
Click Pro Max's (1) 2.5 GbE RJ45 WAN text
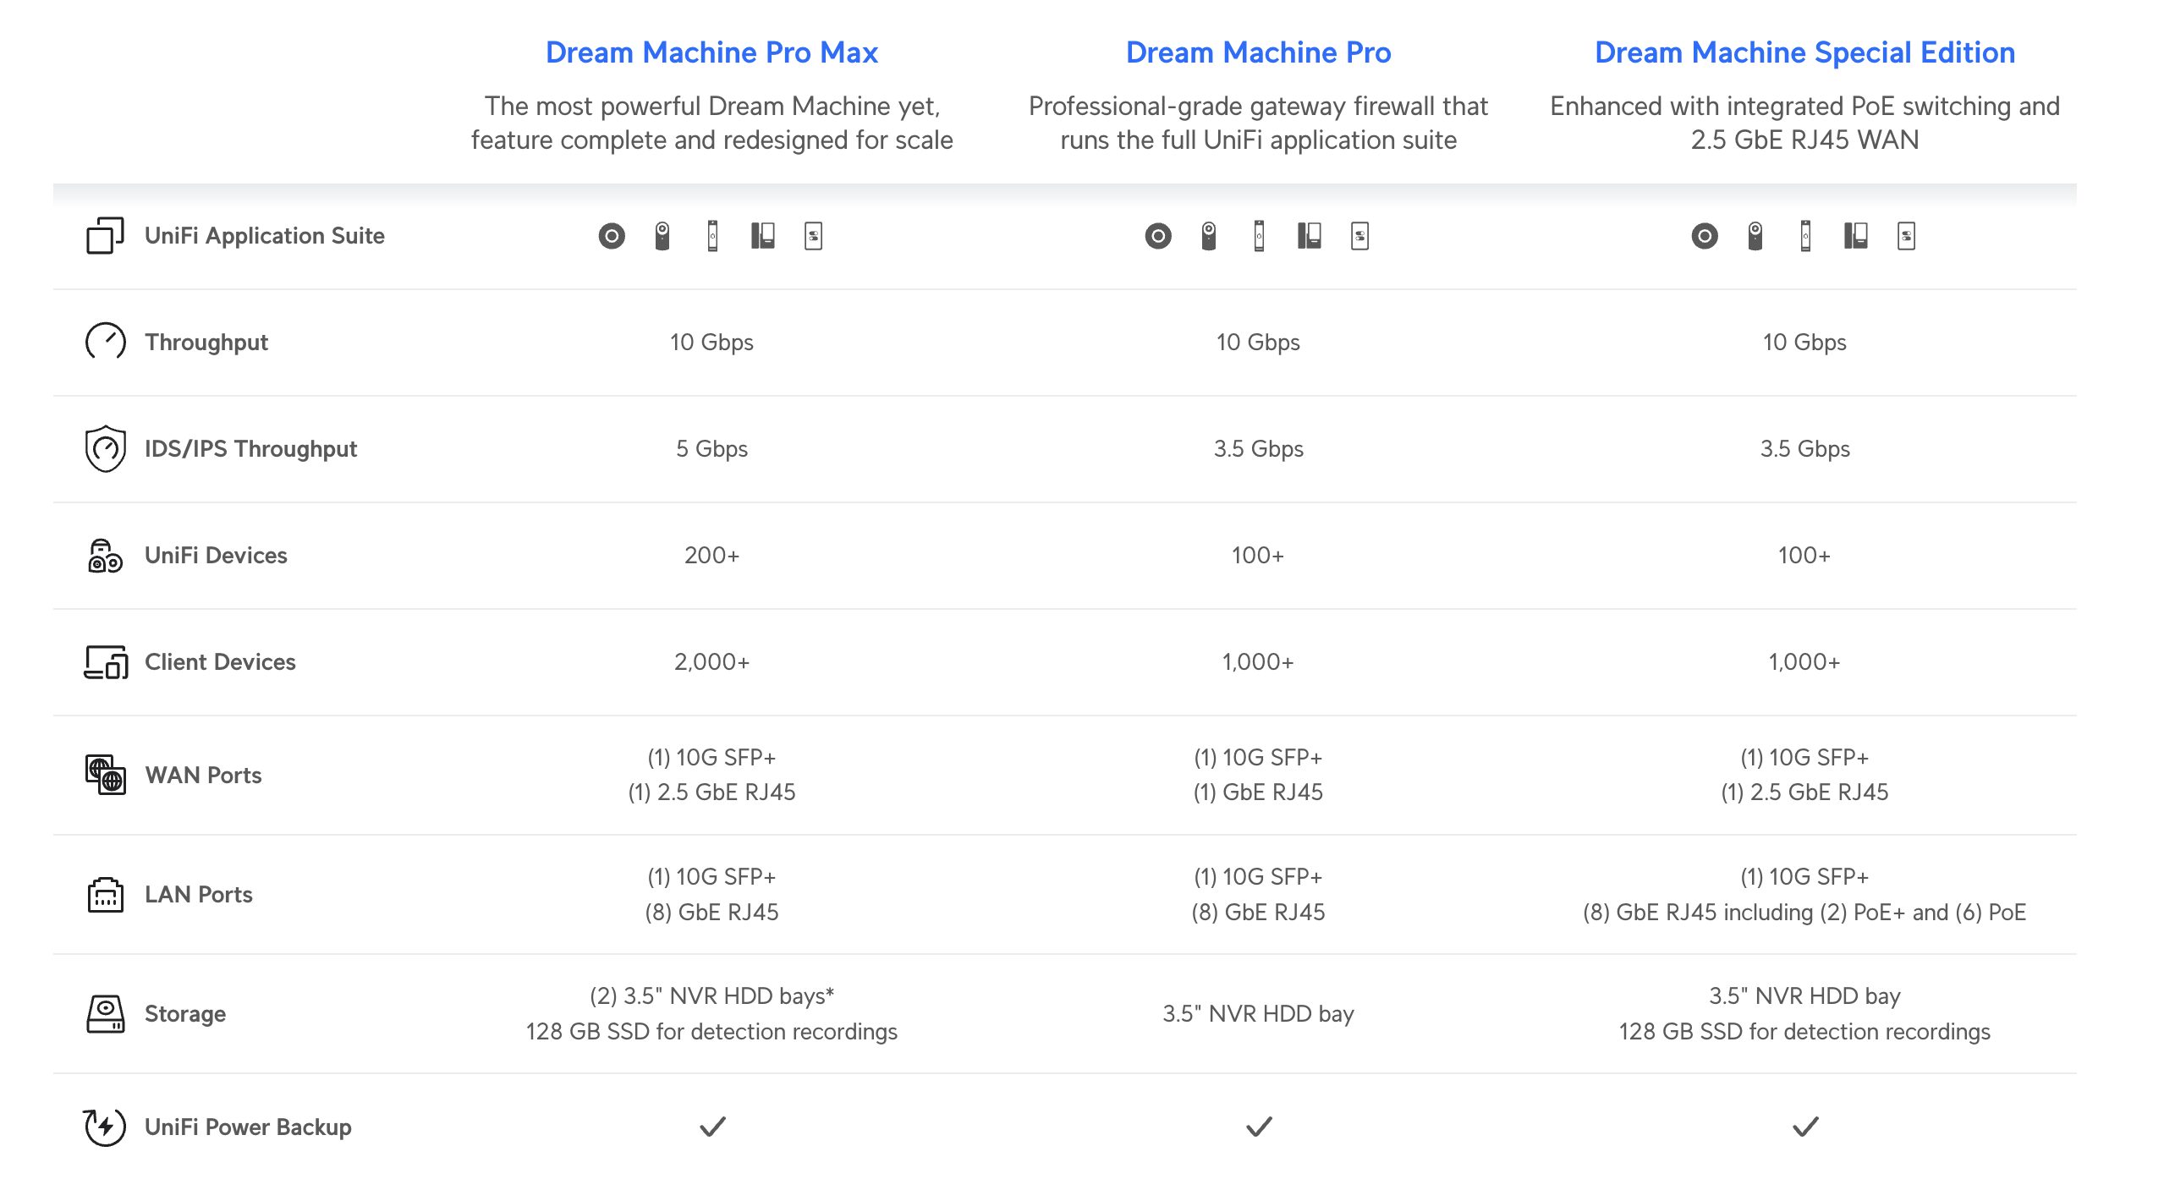coord(711,792)
